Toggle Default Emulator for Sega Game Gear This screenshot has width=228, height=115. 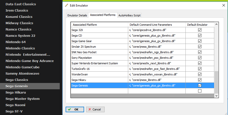click(200, 41)
